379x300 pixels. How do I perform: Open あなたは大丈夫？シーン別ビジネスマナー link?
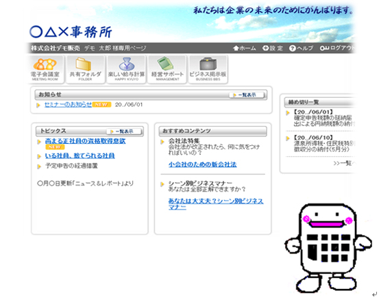pos(216,204)
